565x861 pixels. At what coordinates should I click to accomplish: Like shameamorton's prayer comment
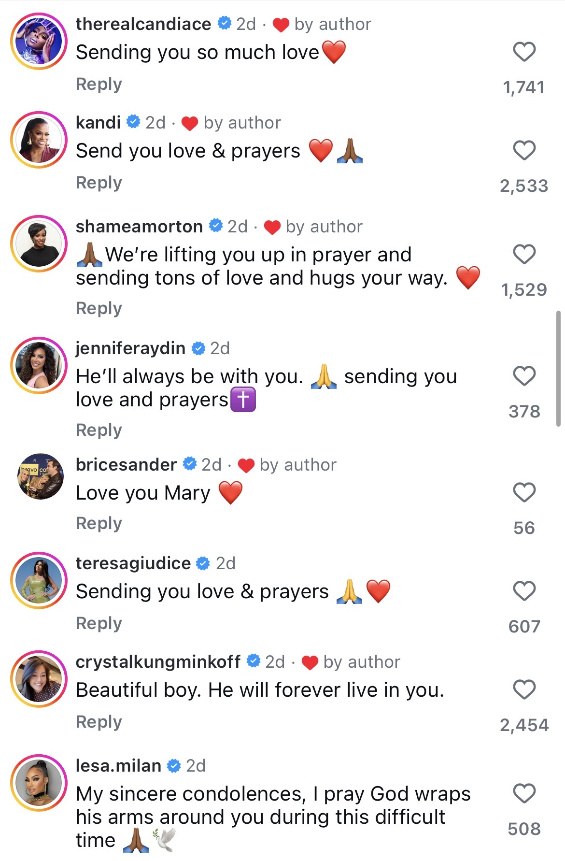coord(524,254)
